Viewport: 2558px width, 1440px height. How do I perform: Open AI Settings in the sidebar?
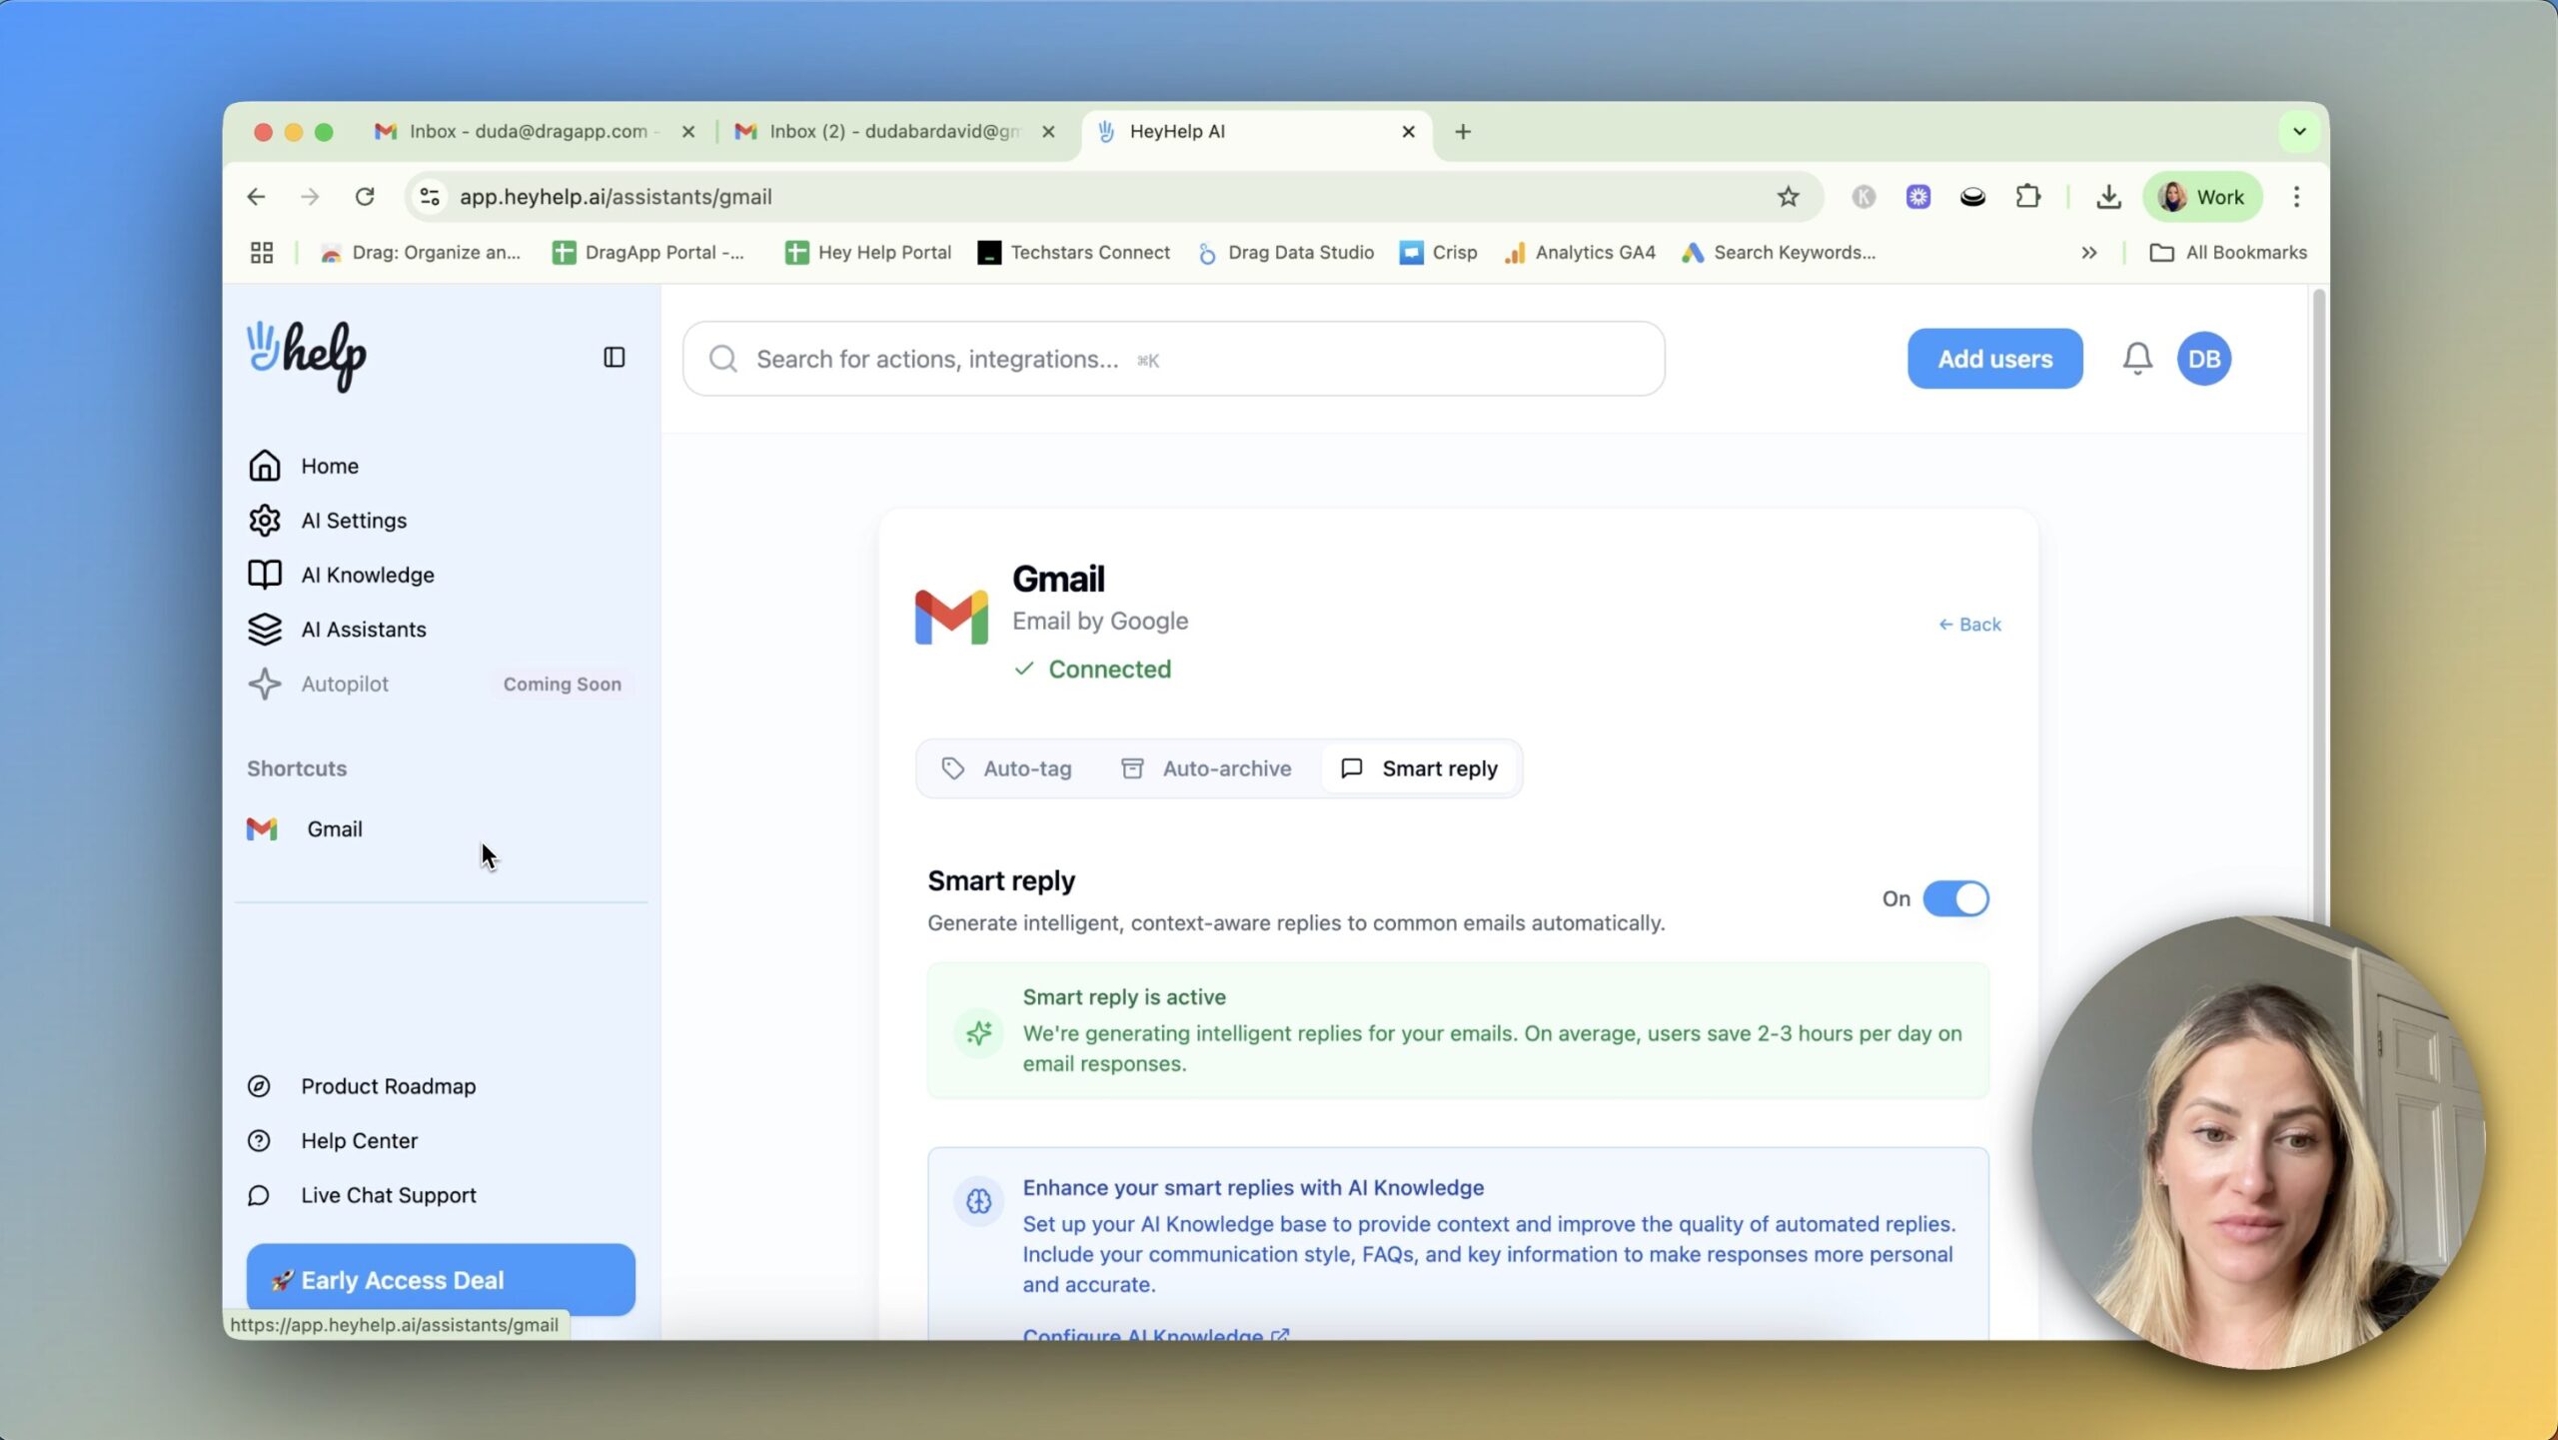pyautogui.click(x=328, y=521)
